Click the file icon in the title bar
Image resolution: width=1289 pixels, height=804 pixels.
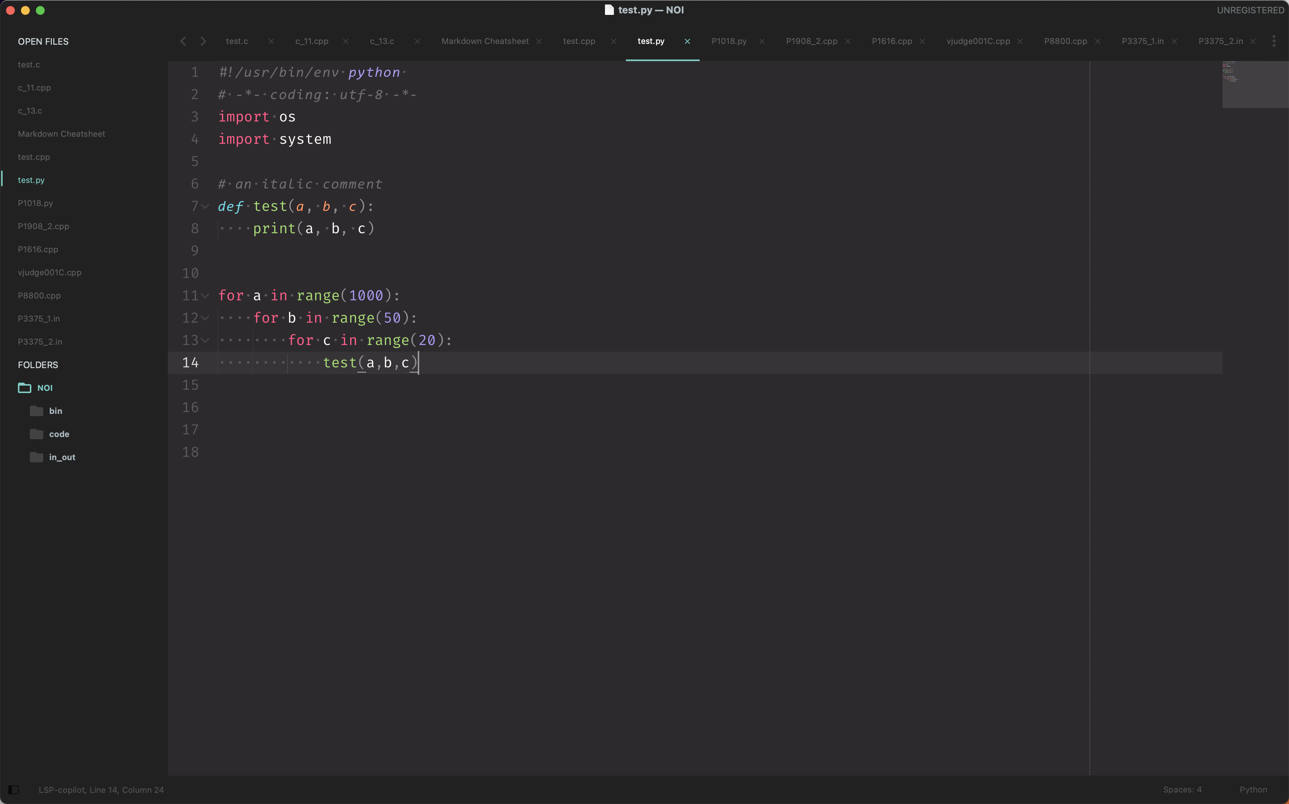pyautogui.click(x=609, y=10)
